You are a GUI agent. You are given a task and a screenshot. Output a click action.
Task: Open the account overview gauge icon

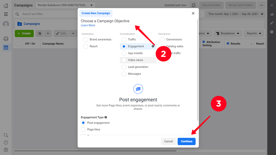(6, 39)
